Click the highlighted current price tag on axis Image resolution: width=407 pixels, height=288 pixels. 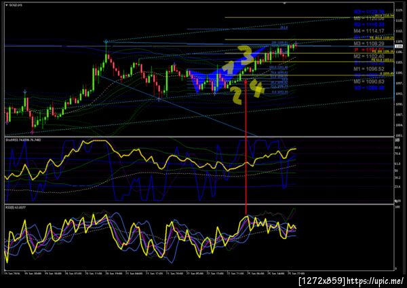(398, 46)
